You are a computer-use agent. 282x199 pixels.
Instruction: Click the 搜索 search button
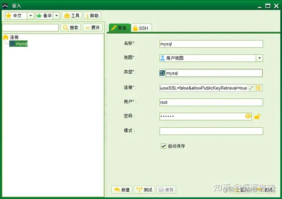click(x=70, y=27)
